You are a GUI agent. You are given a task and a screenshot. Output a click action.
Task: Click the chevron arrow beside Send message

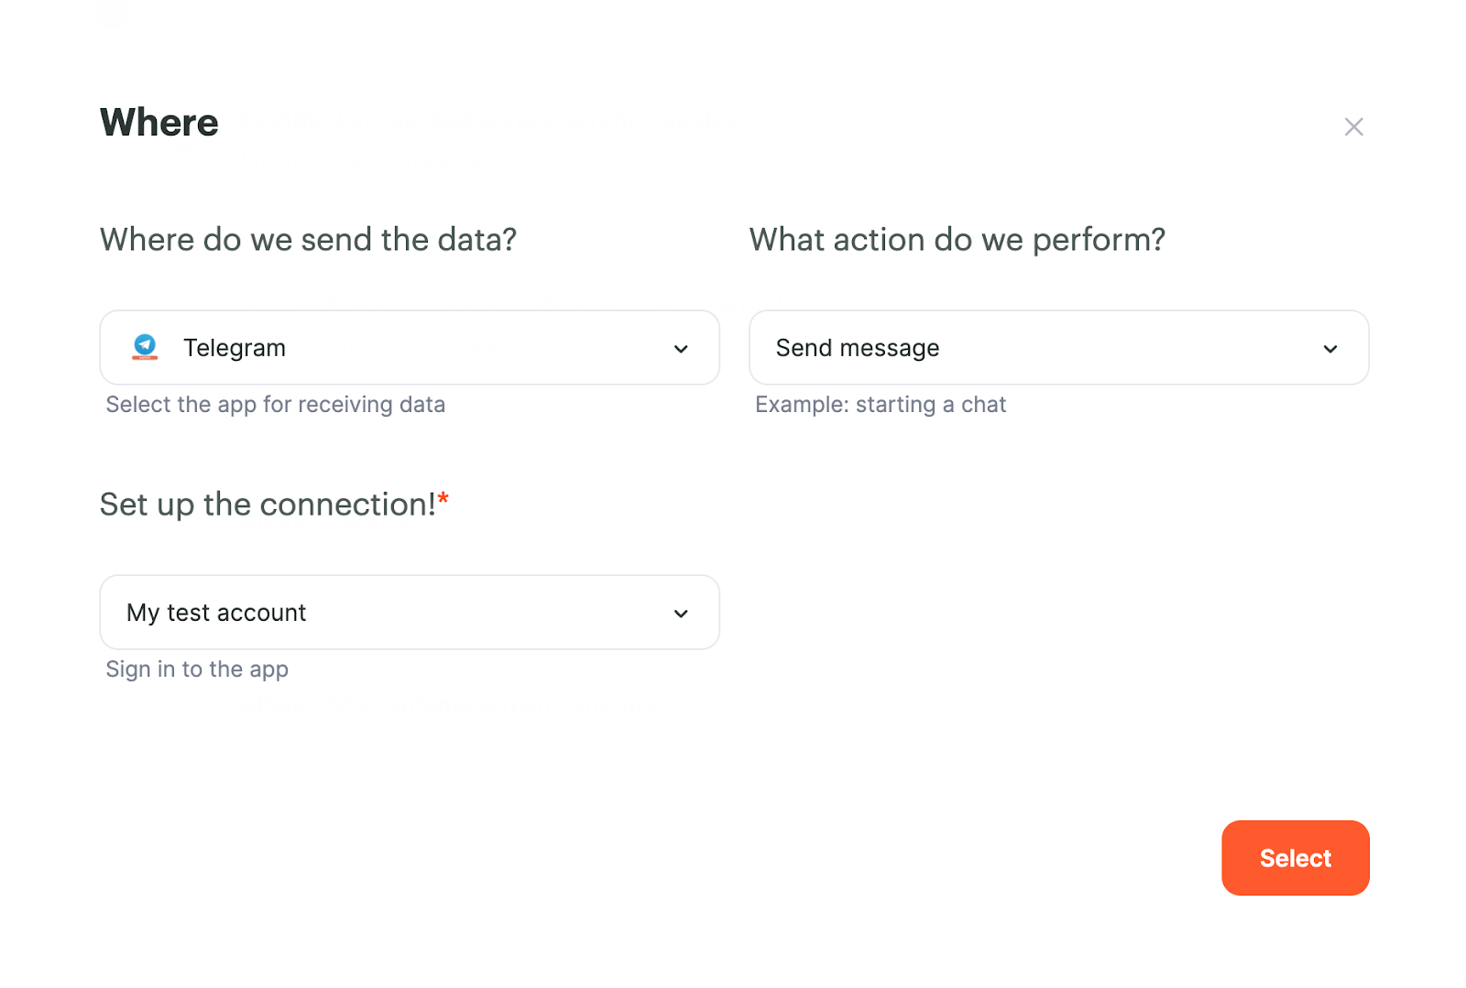1330,349
